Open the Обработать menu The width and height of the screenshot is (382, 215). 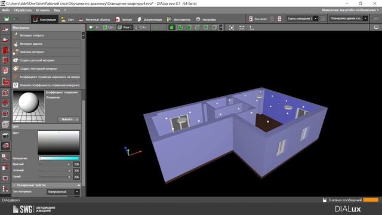point(23,10)
